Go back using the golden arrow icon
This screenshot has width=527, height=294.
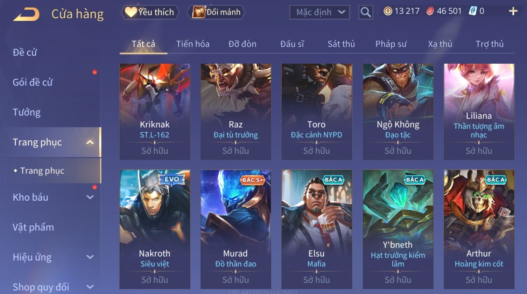coord(26,14)
